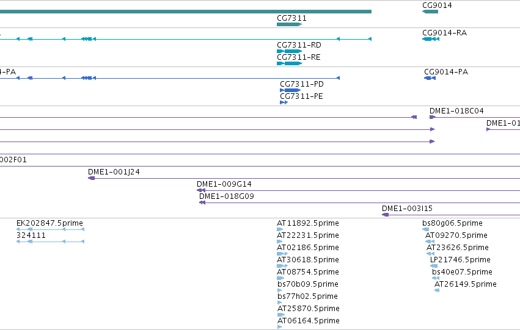The width and height of the screenshot is (520, 330).
Task: Select the LP21746.5prime EST label
Action: 460,260
